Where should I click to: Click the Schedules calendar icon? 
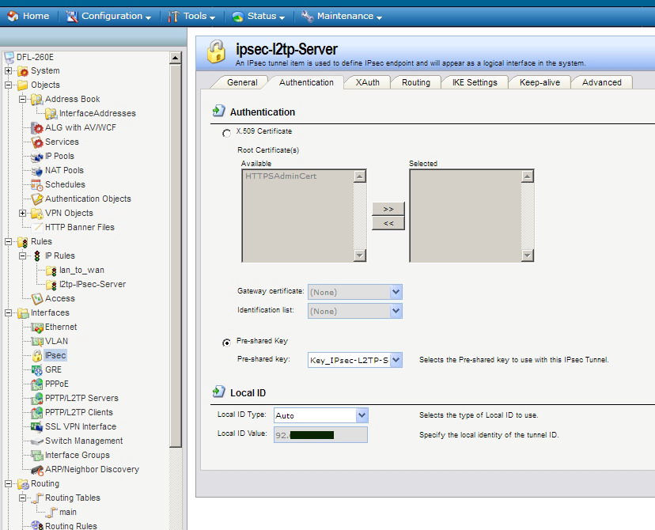point(37,184)
